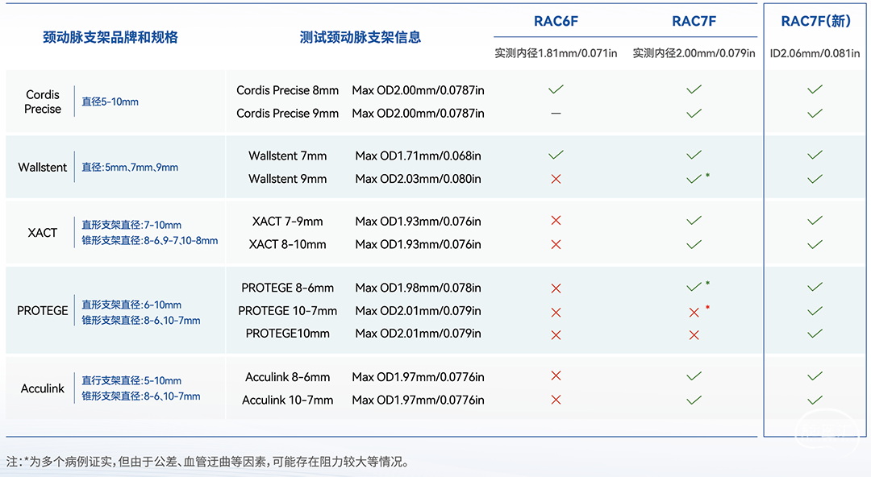The width and height of the screenshot is (871, 477).
Task: Select the PROTEGE brand name cell
Action: pos(42,310)
